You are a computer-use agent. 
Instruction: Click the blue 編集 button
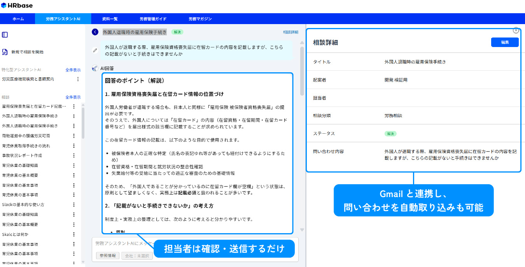(x=504, y=42)
